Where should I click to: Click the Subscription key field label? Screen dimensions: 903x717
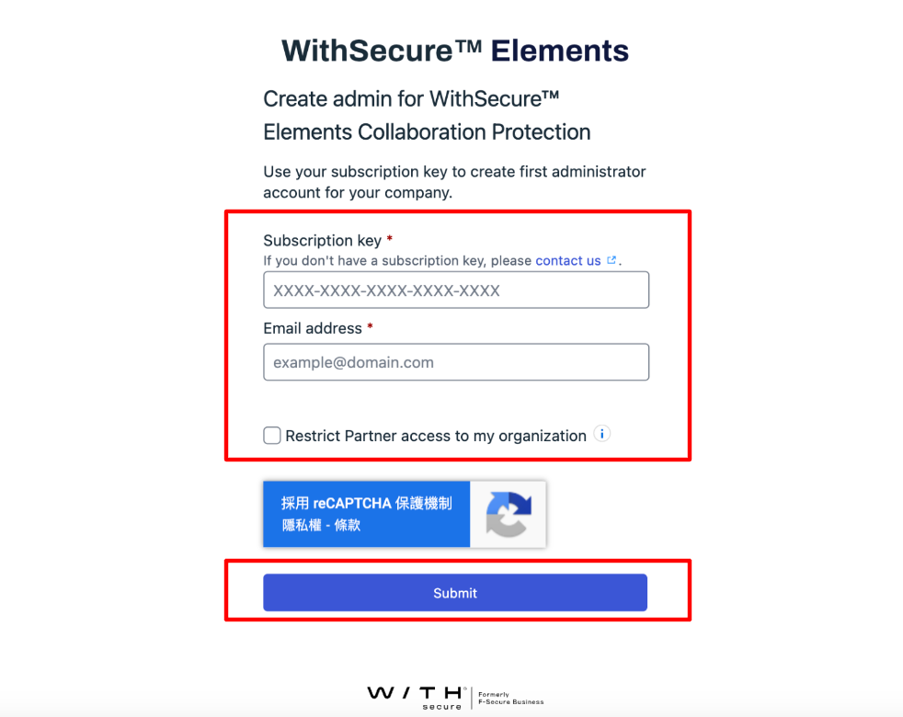[323, 240]
